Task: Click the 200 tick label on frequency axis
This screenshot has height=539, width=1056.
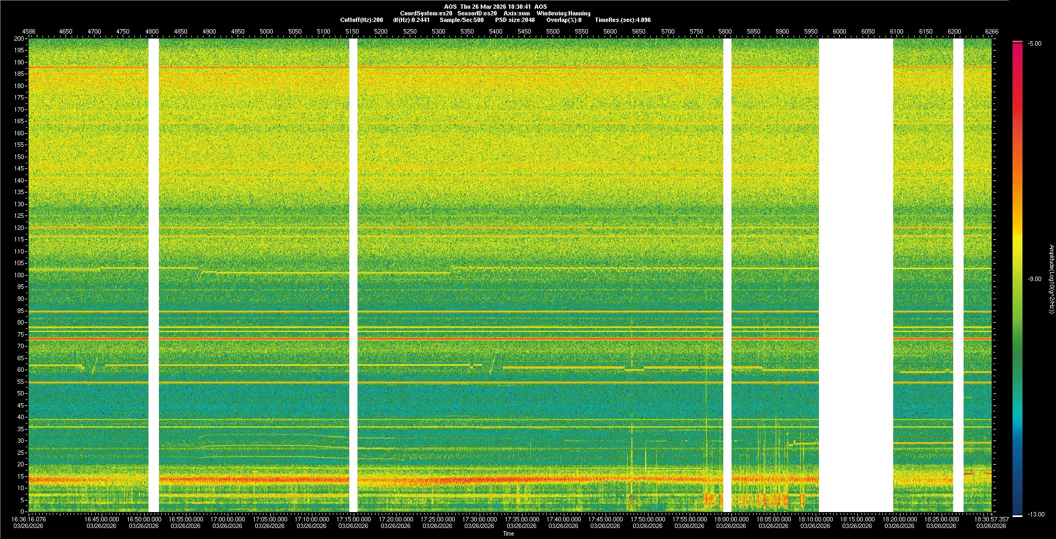Action: tap(19, 38)
